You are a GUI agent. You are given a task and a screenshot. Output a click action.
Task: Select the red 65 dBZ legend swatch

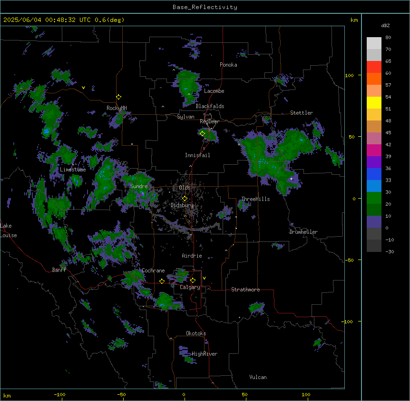pyautogui.click(x=374, y=67)
